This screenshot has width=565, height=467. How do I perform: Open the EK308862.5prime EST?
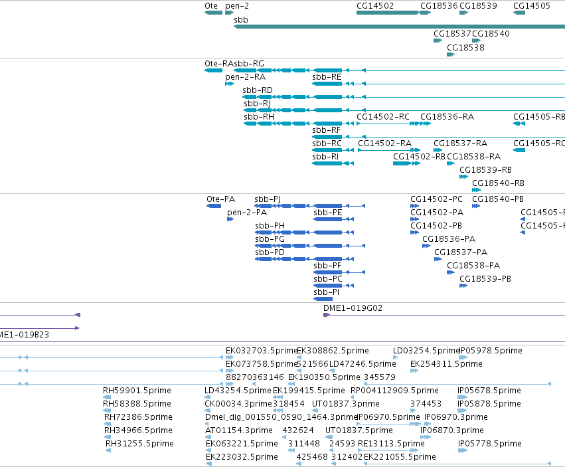coord(299,357)
